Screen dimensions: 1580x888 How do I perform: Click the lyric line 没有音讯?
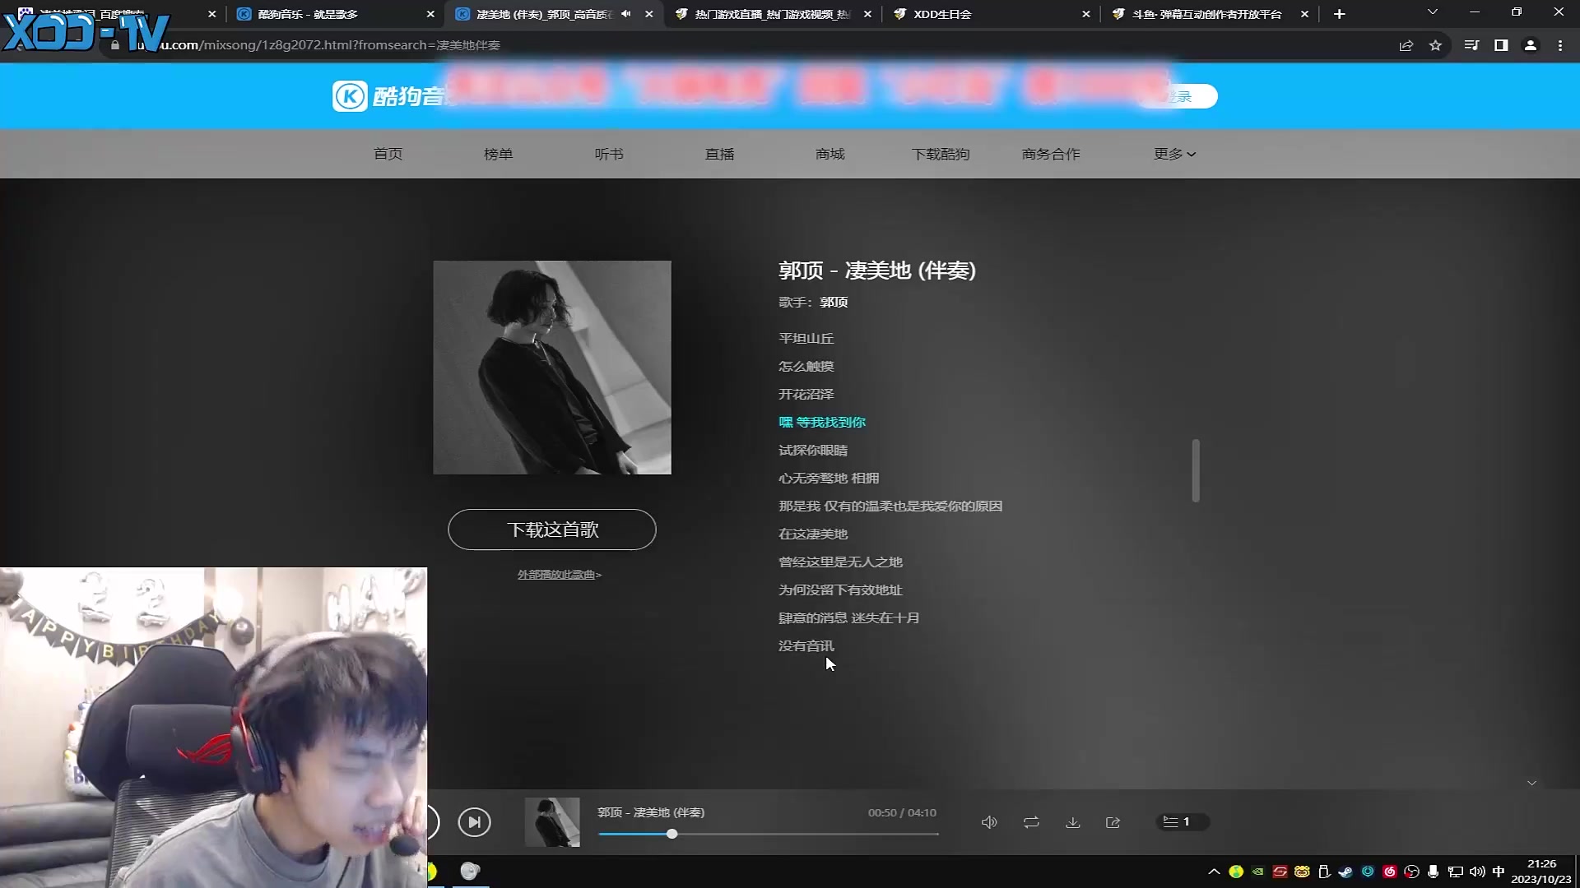pyautogui.click(x=806, y=645)
